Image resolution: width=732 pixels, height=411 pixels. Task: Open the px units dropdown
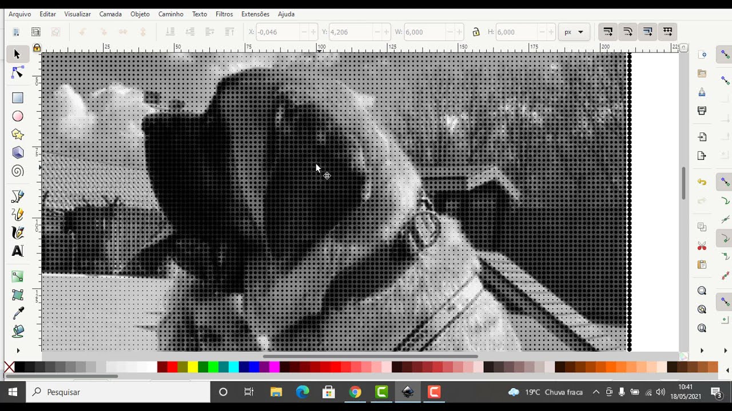coord(574,32)
